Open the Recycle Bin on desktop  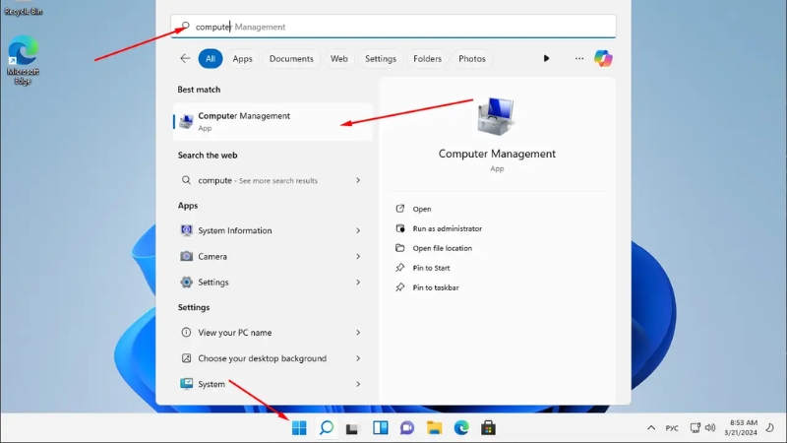coord(23,9)
